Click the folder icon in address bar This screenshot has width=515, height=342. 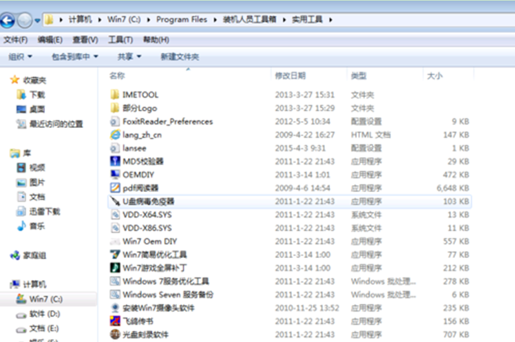tap(49, 20)
